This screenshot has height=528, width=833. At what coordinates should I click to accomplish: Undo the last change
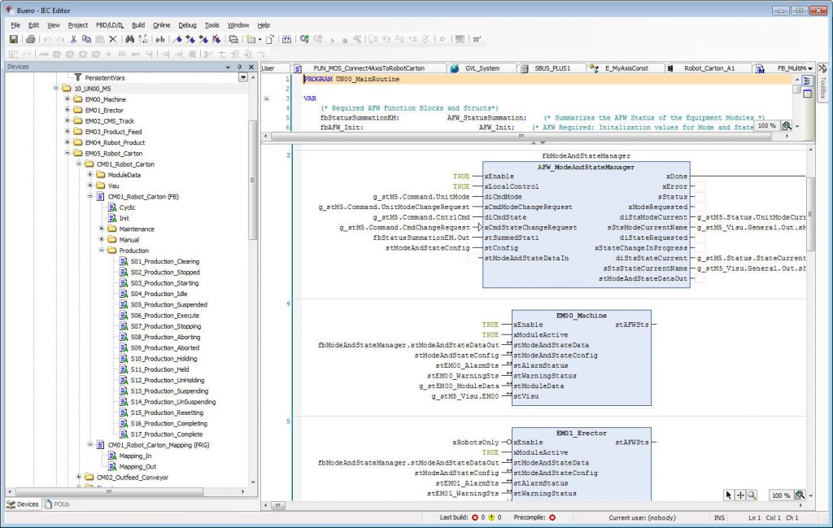pos(46,39)
